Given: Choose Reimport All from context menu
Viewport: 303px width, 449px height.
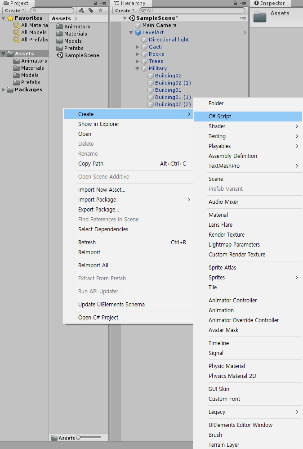Looking at the screenshot, I should coord(128,265).
